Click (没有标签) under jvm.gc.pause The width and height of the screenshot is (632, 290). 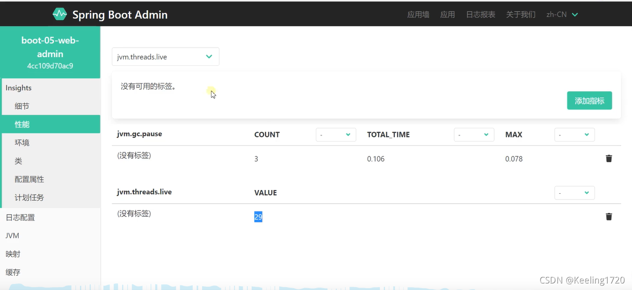click(x=134, y=156)
